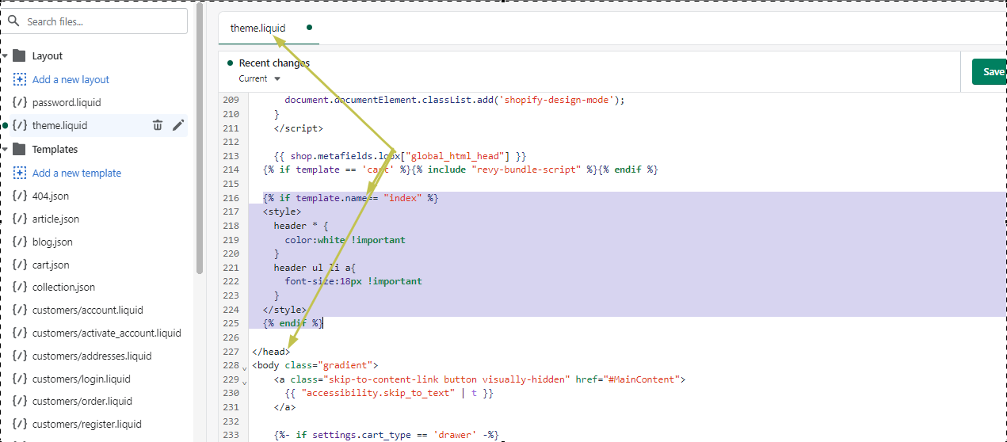Click the plus icon beside Add a new layout

(x=20, y=79)
